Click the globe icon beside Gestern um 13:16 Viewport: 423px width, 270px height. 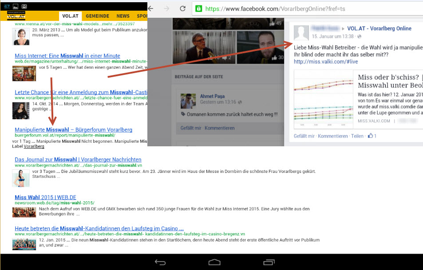click(240, 102)
